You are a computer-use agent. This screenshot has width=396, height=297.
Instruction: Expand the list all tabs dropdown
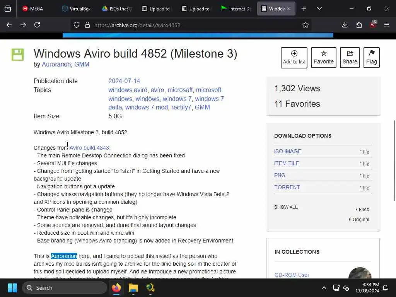[x=319, y=9]
